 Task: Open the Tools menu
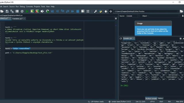pyautogui.click(x=43, y=7)
